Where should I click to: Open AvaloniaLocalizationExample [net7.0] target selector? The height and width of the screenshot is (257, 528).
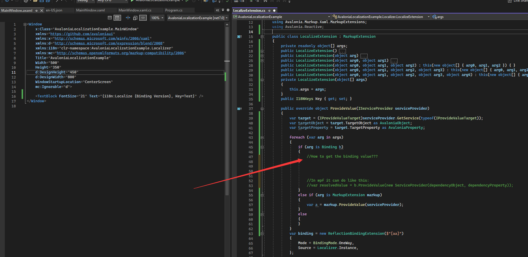pyautogui.click(x=198, y=18)
